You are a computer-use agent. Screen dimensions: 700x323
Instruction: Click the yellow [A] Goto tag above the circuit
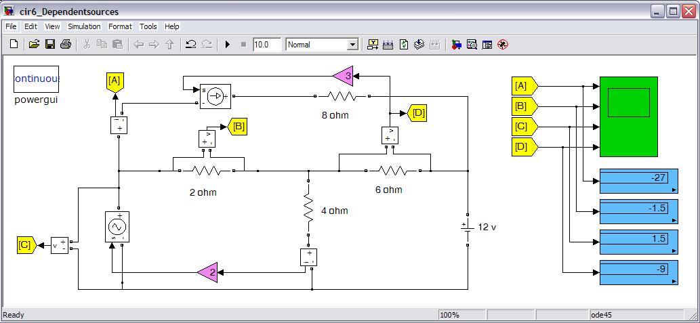pyautogui.click(x=115, y=83)
